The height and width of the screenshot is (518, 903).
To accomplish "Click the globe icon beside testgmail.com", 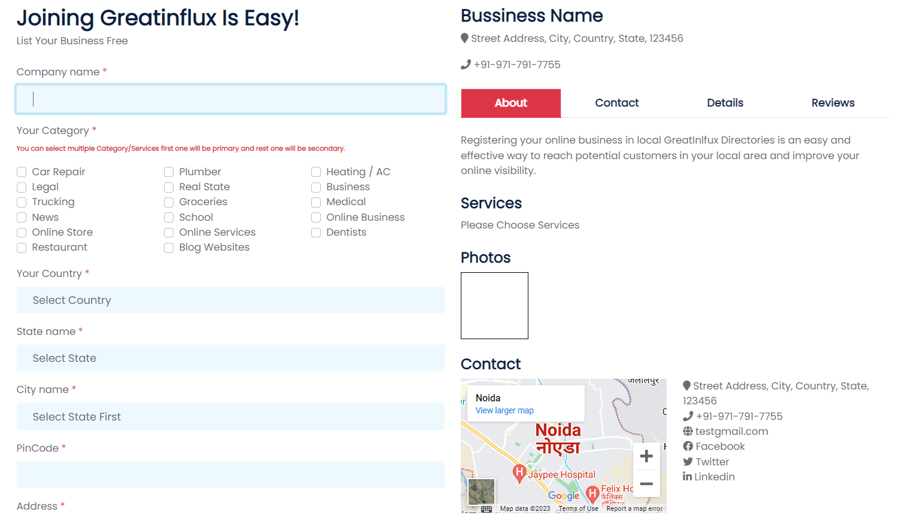I will [688, 431].
